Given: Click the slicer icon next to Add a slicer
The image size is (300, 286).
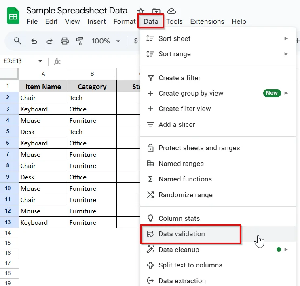Looking at the screenshot, I should (x=150, y=124).
